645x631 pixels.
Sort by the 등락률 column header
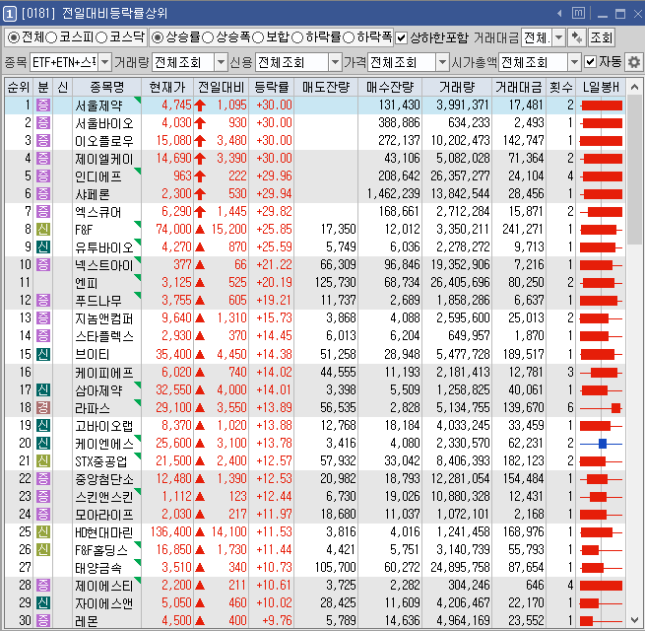272,87
